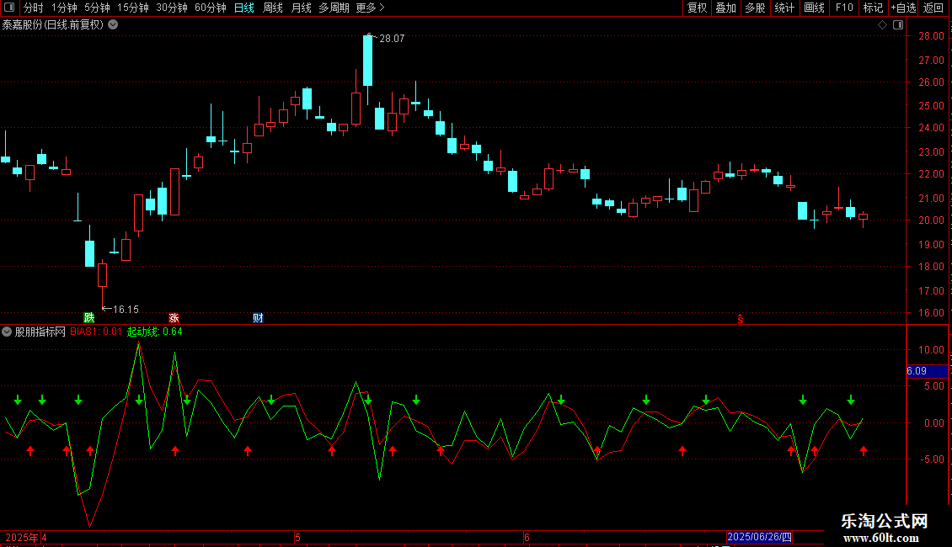Open the 复权 adjustment menu
Screen dimensions: 952x547
point(697,8)
